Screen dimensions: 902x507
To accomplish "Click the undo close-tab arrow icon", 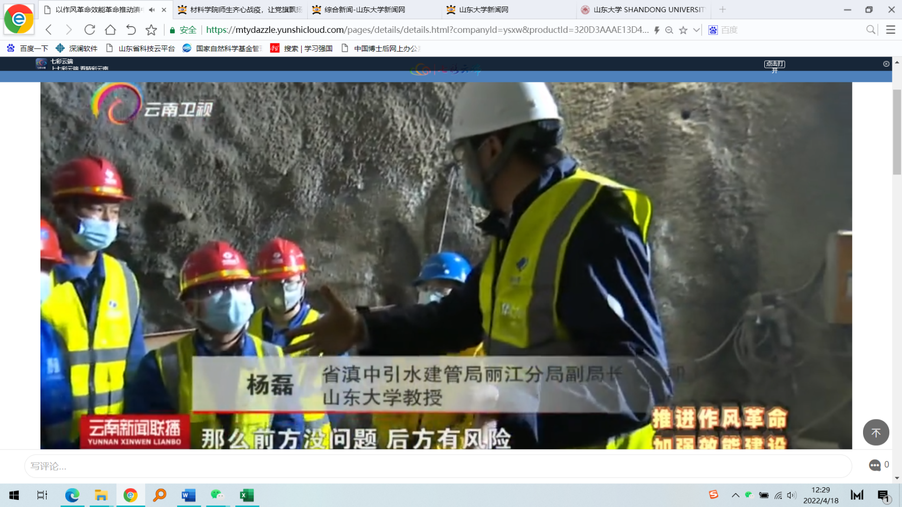I will pos(131,30).
